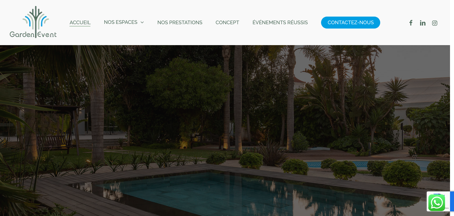This screenshot has width=454, height=216.
Task: Open the Facebook page icon
Action: [411, 23]
